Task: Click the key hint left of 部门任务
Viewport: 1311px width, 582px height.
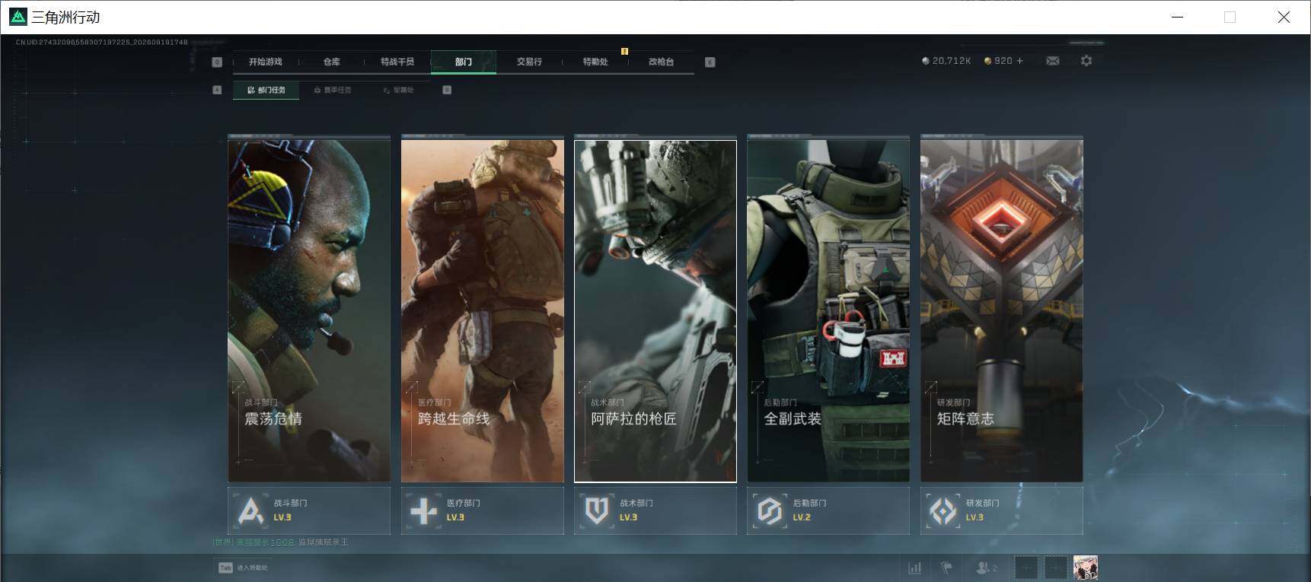Action: click(x=217, y=90)
